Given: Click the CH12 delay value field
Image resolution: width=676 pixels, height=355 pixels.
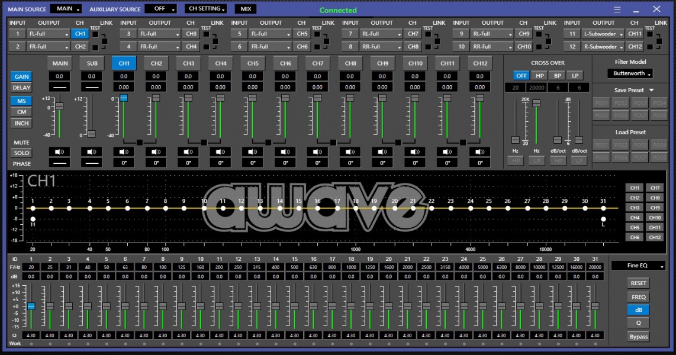Looking at the screenshot, I should tap(479, 87).
